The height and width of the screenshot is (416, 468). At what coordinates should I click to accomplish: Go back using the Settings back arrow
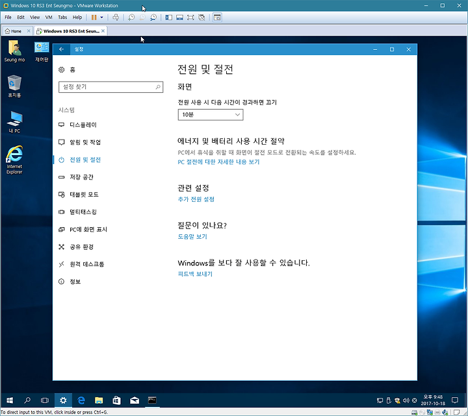tap(62, 49)
